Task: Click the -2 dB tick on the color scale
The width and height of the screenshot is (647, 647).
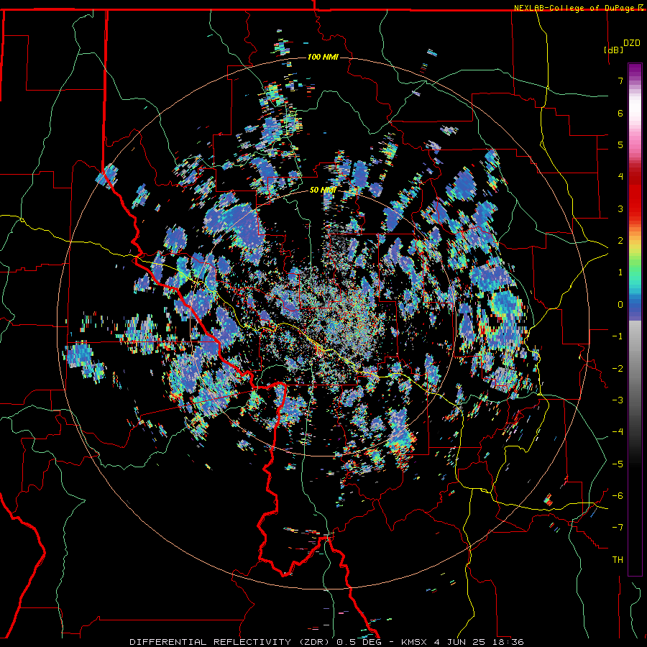Action: tap(618, 369)
